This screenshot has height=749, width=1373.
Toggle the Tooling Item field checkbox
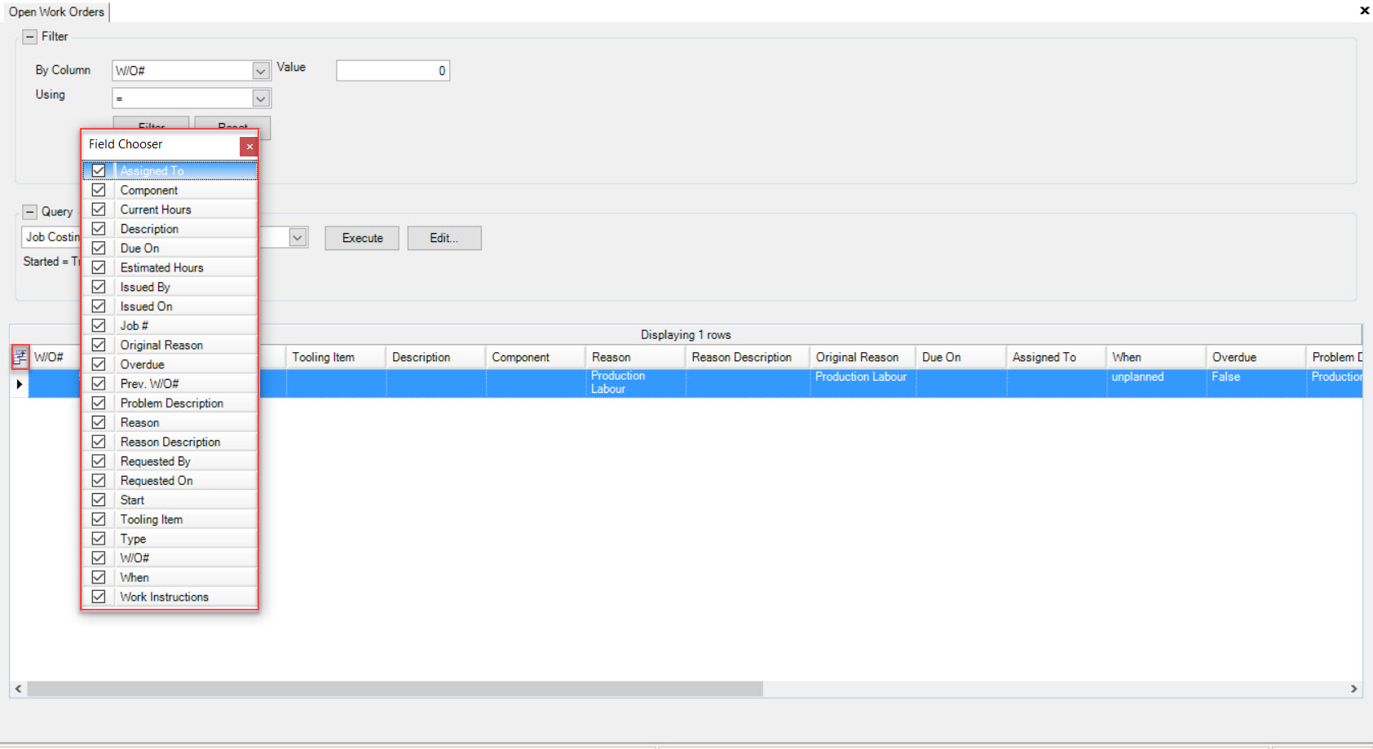point(99,519)
